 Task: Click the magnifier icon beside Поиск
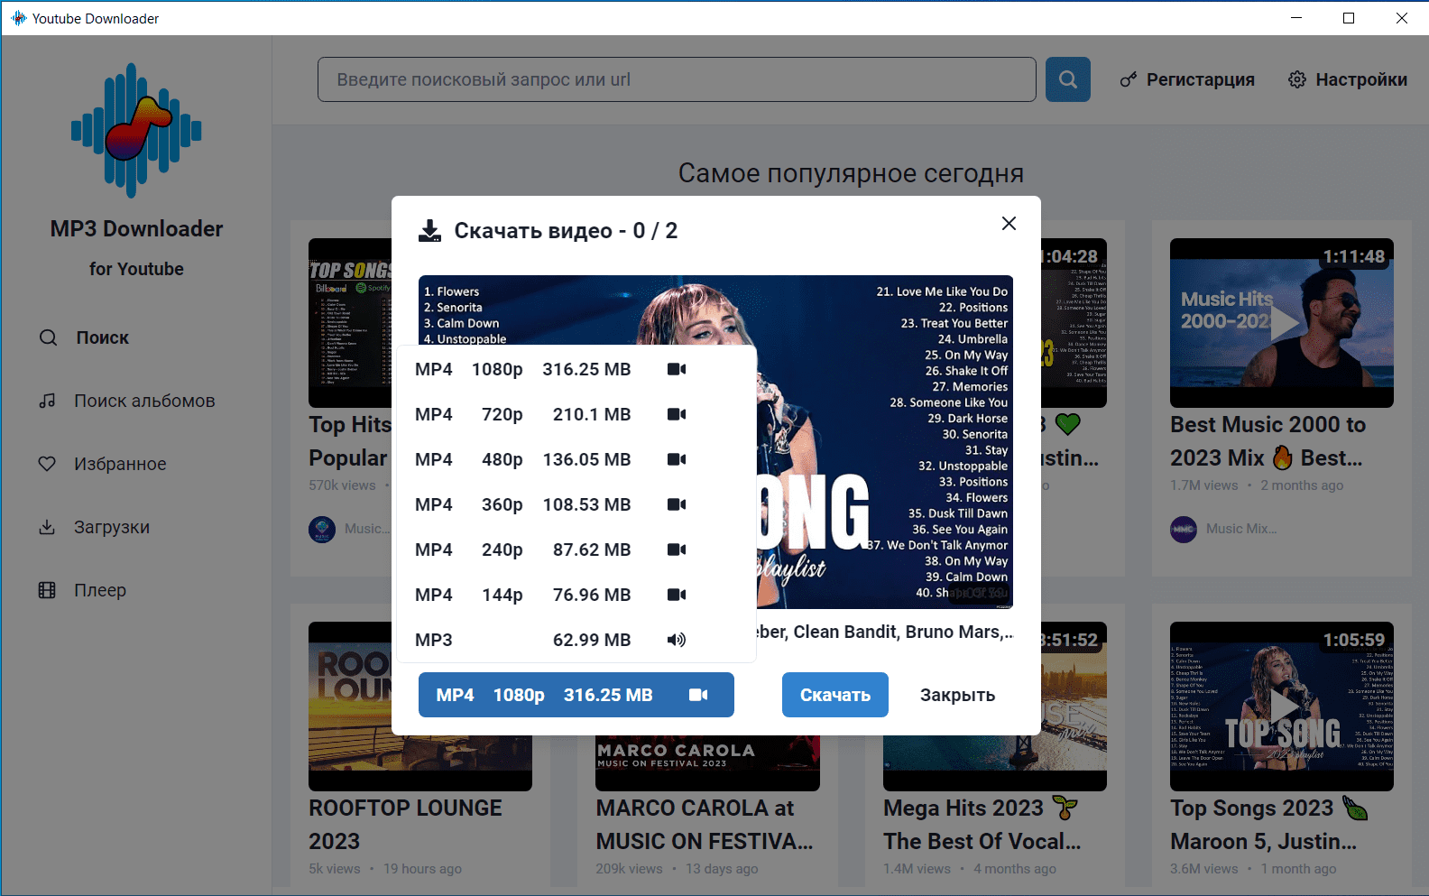[48, 337]
